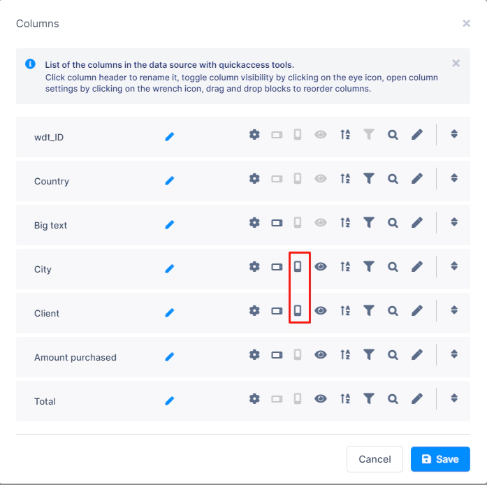
Task: Toggle filter funnel for City column
Action: 369,266
